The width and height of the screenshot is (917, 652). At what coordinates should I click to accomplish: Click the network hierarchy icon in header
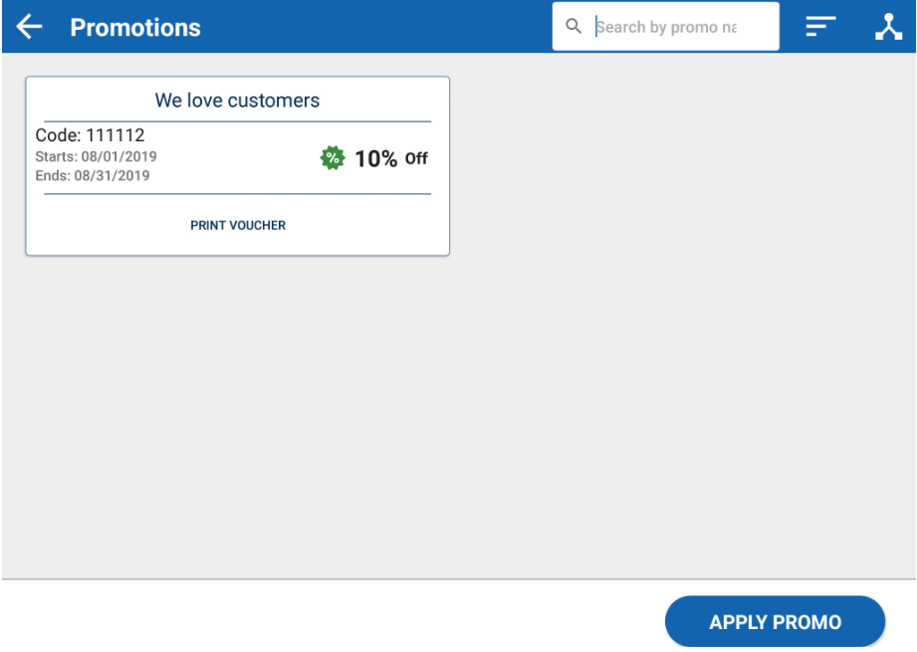point(888,27)
